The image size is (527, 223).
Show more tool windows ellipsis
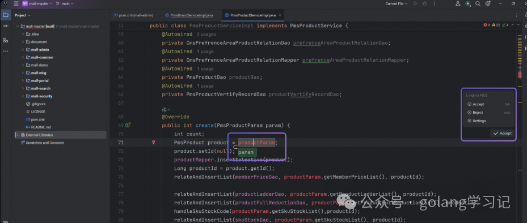tap(6, 51)
